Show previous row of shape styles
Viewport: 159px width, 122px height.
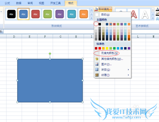pyautogui.click(x=92, y=10)
